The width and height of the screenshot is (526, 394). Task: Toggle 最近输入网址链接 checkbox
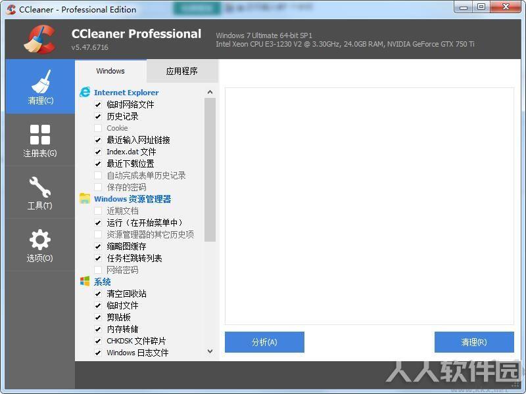tap(98, 140)
